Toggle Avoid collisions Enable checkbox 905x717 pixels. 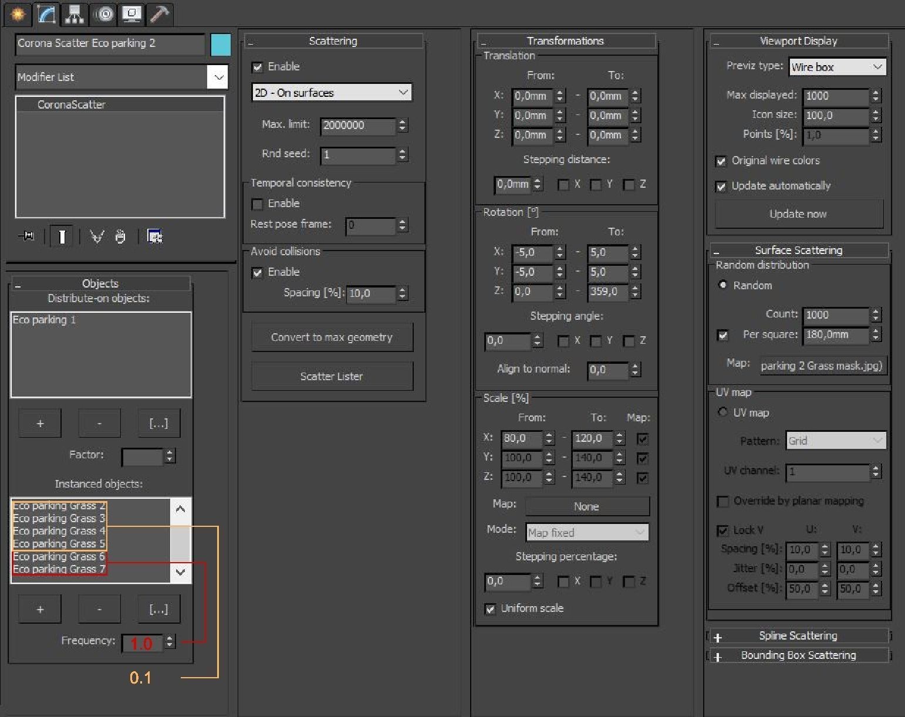257,273
